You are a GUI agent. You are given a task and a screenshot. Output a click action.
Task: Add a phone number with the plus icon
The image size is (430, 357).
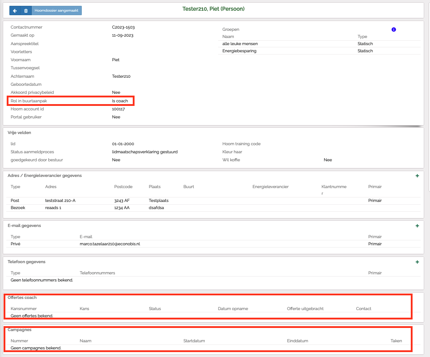[x=417, y=262]
